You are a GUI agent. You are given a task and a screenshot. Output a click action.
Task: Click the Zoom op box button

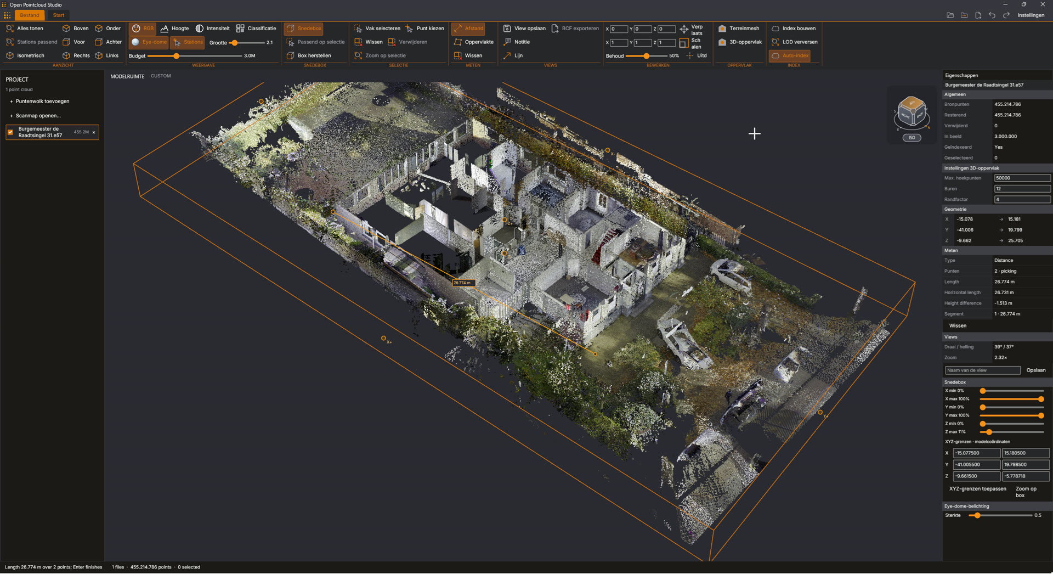[1026, 492]
